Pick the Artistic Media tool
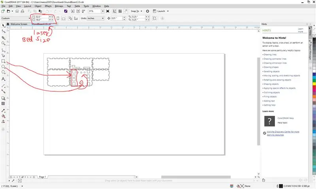The height and width of the screenshot is (189, 316). pos(3,56)
